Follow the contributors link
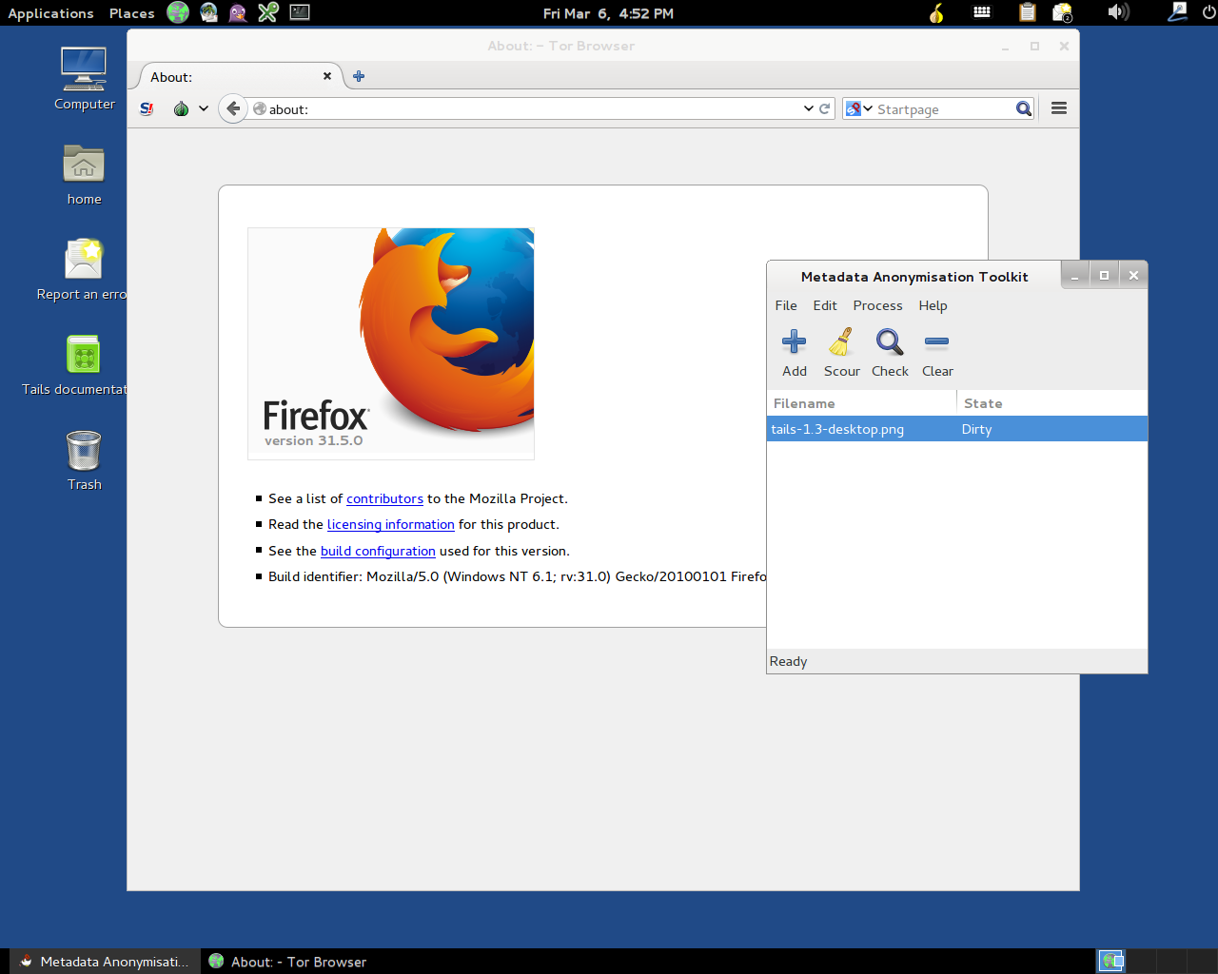1218x974 pixels. click(x=384, y=498)
